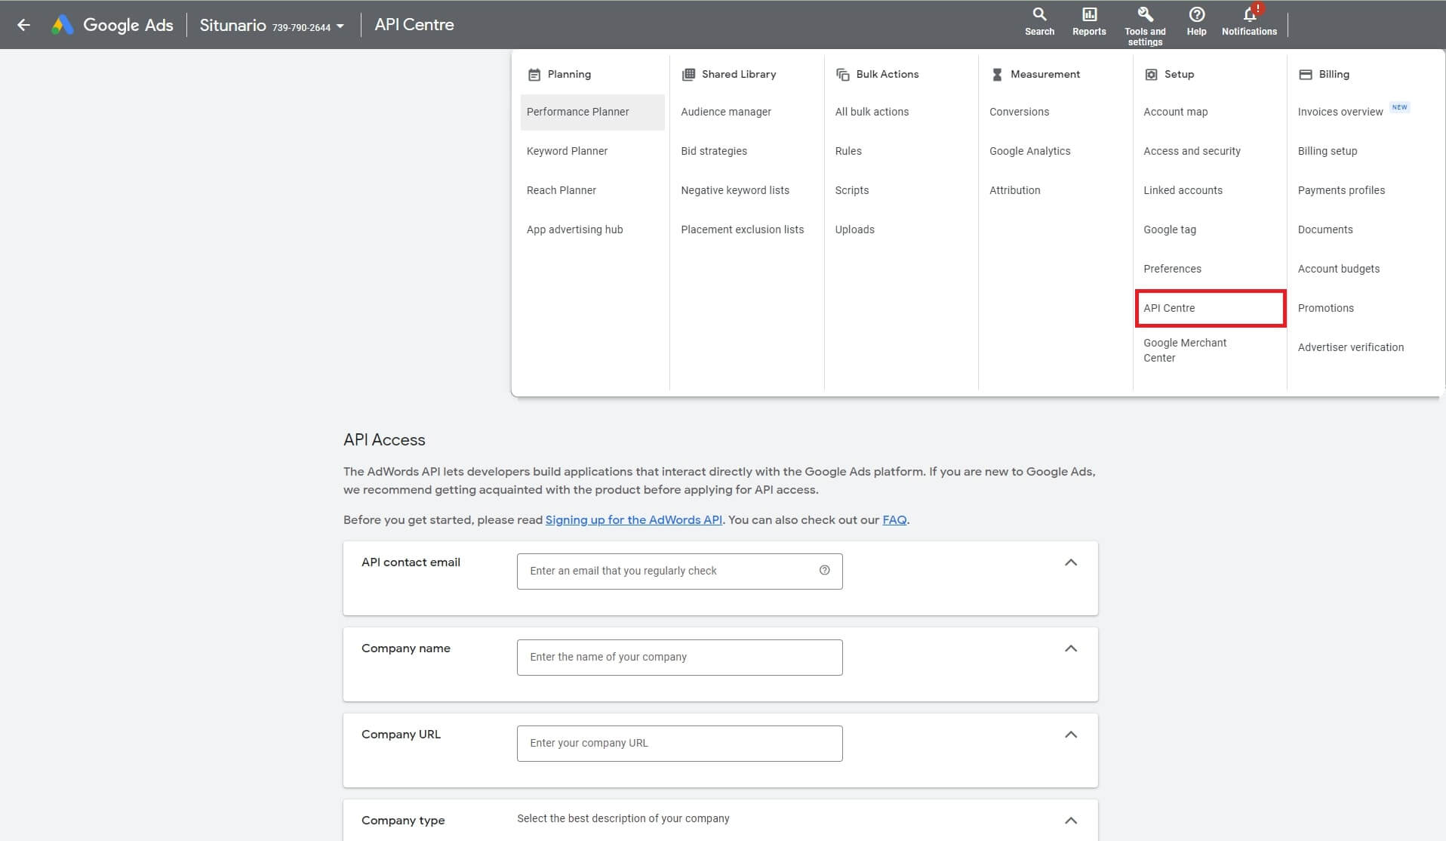The image size is (1446, 841).
Task: Click the Bulk Actions copy icon
Action: point(842,75)
